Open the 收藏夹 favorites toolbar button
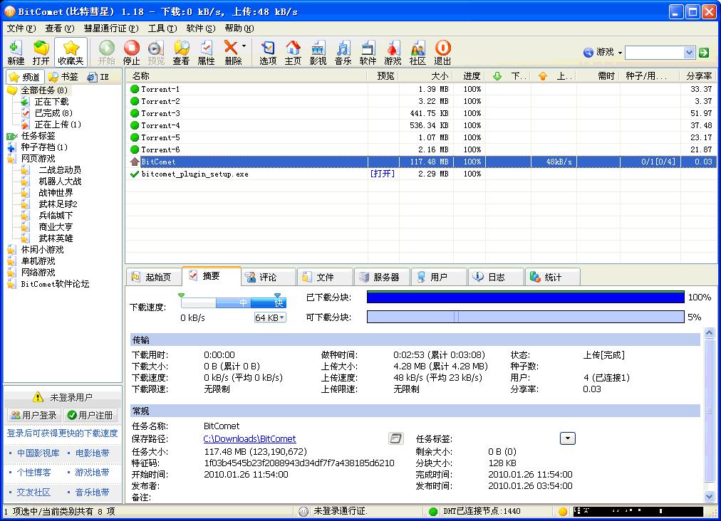This screenshot has height=521, width=721. pyautogui.click(x=71, y=53)
